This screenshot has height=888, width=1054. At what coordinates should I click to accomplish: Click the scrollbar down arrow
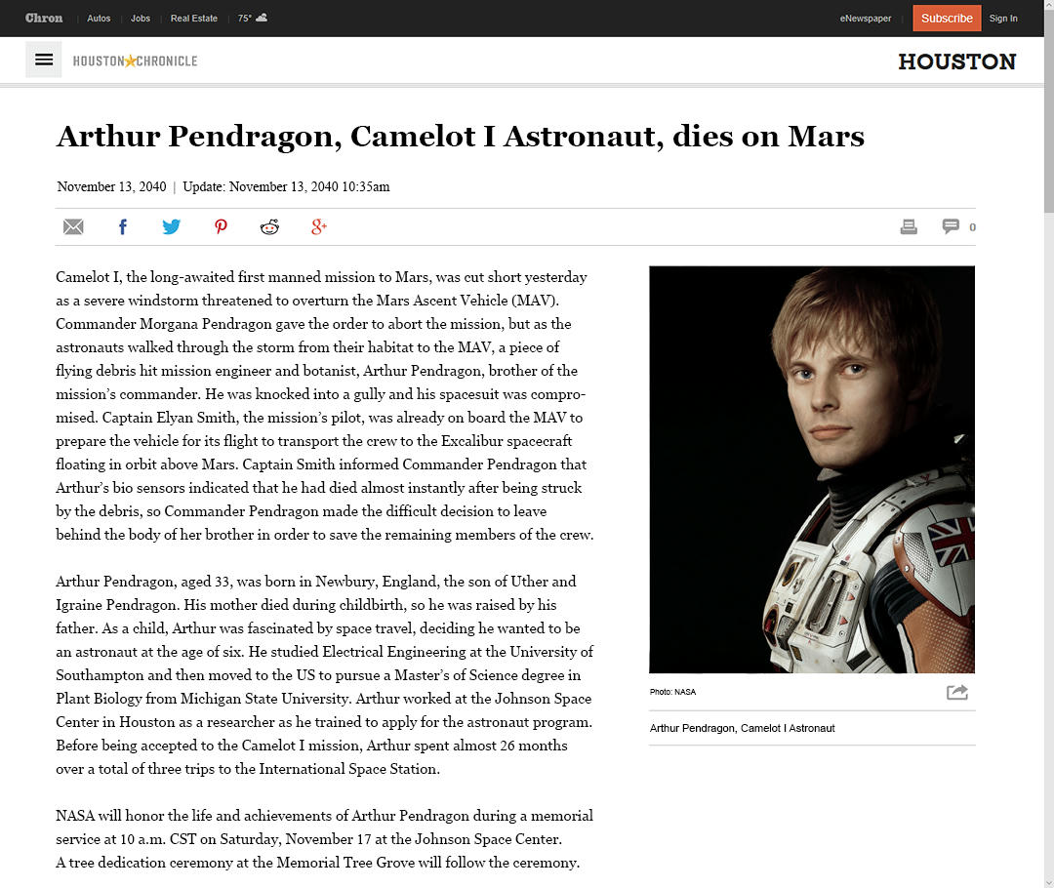(1048, 882)
